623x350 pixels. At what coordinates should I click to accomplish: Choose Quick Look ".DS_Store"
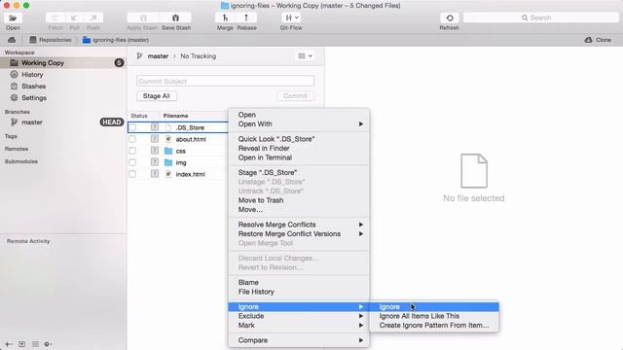pos(299,139)
